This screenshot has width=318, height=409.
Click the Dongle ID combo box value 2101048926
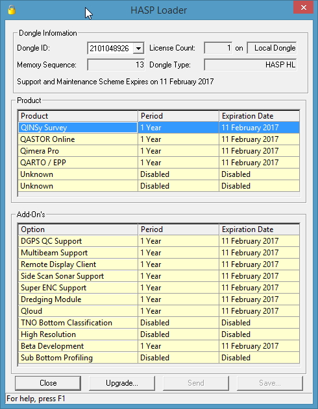(x=110, y=48)
